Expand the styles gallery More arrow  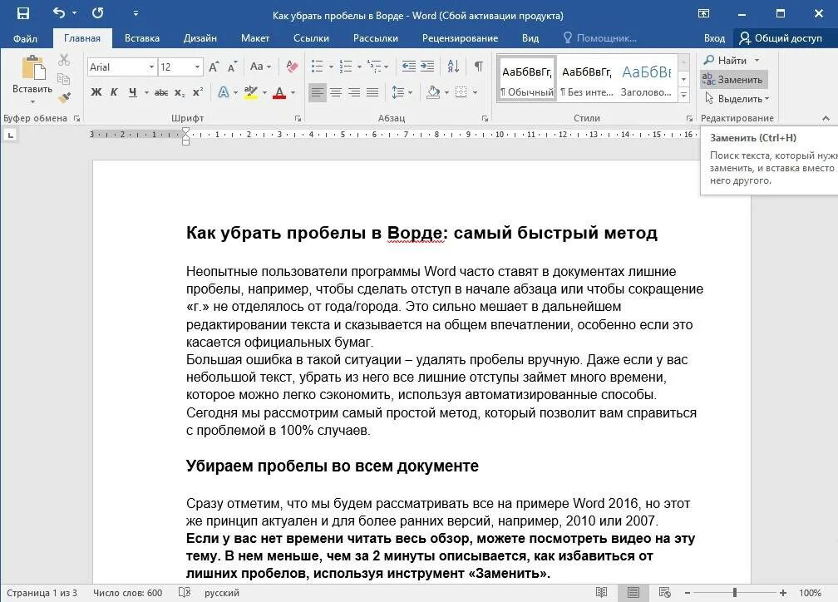point(683,95)
